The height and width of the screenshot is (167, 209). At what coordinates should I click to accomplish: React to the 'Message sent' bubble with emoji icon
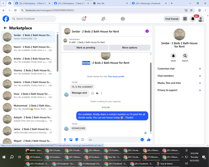(92, 93)
